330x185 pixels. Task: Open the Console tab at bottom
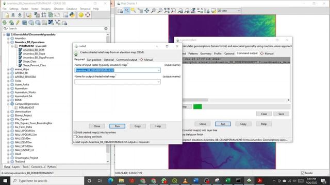pos(38,166)
